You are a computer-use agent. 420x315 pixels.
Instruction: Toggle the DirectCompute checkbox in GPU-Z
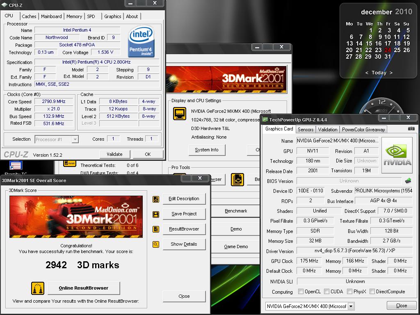click(372, 292)
